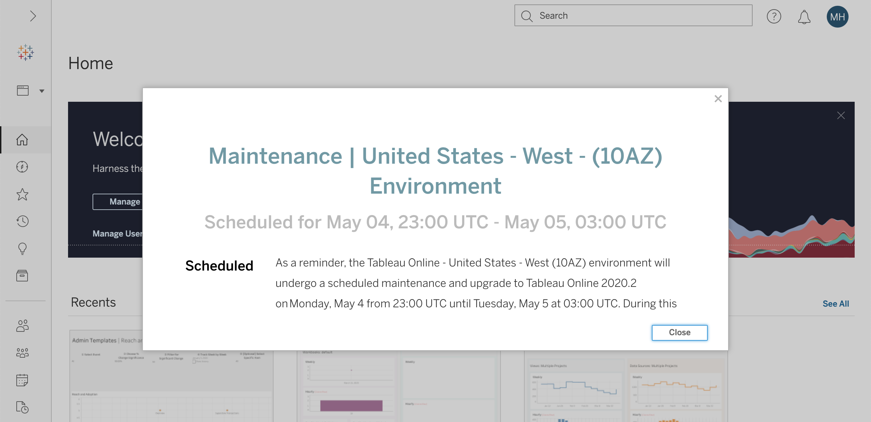
Task: Click the Close button in maintenance dialog
Action: pyautogui.click(x=680, y=332)
